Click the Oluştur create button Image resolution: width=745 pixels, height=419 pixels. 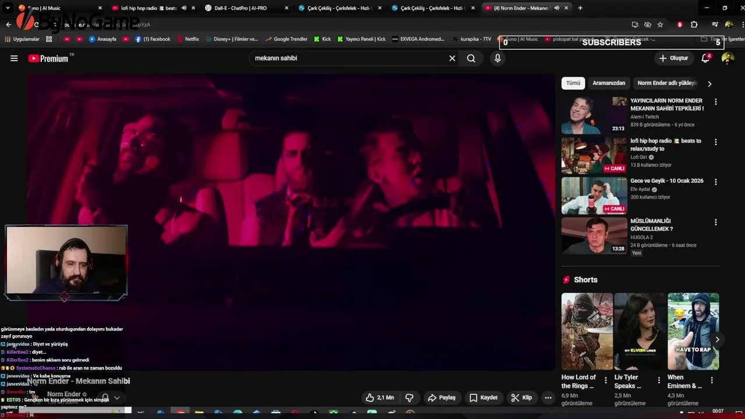(x=673, y=58)
